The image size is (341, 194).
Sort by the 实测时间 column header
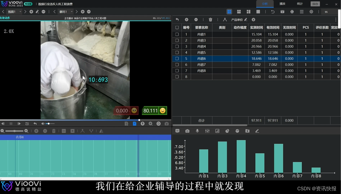point(257,28)
